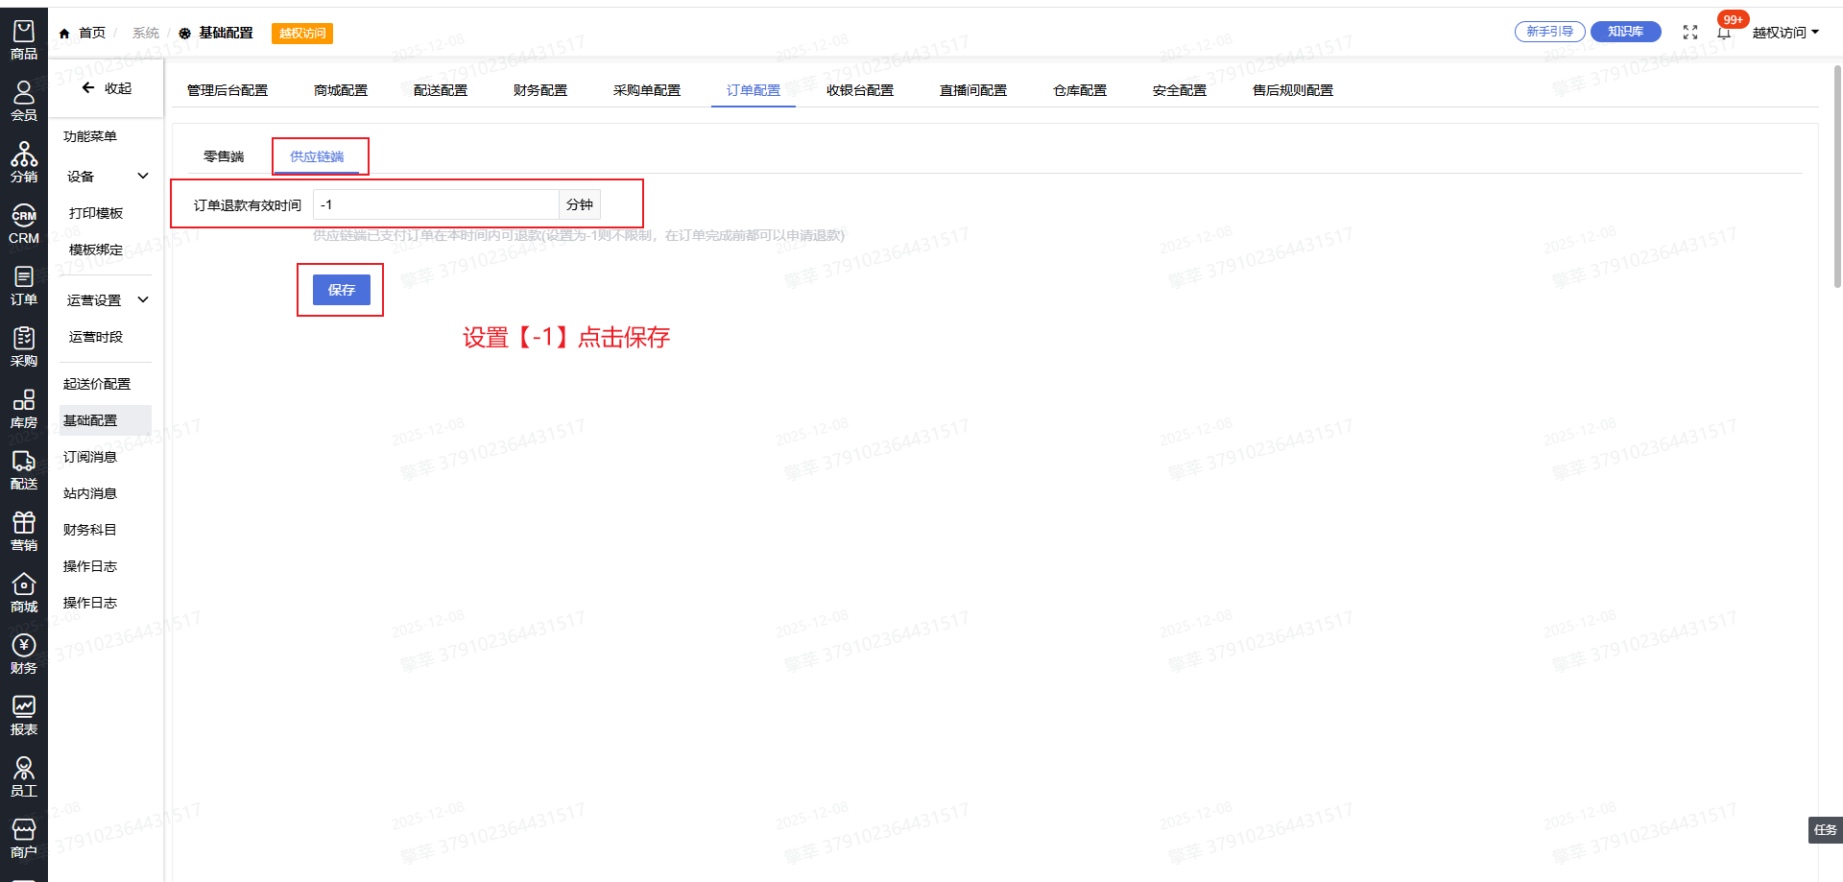Open 起送价配置 in function menu

97,384
